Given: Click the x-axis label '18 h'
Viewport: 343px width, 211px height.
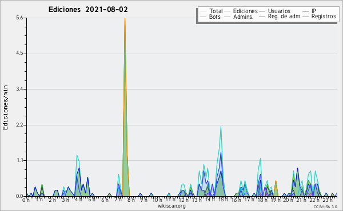Looking at the screenshot, I should 262,200.
